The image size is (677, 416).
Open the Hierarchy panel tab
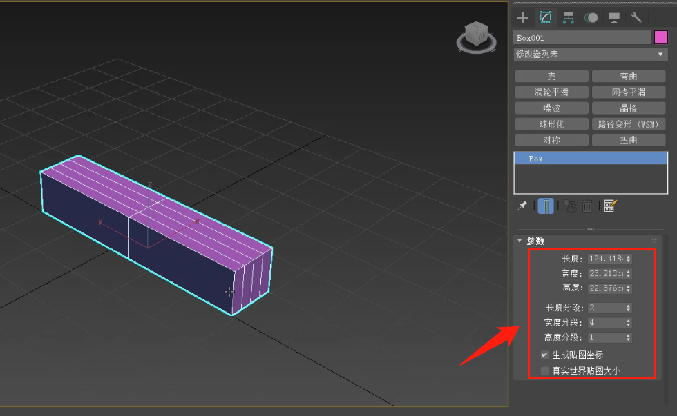[568, 18]
